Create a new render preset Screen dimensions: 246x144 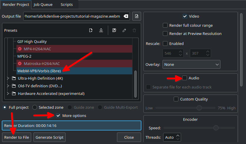pos(91,30)
